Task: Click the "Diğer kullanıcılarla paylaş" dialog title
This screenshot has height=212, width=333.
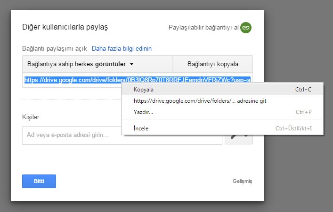Action: point(65,27)
